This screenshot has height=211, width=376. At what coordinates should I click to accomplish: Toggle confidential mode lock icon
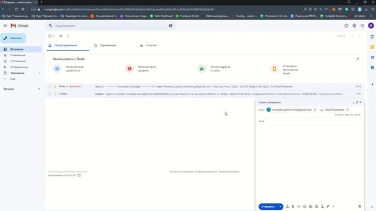pyautogui.click(x=322, y=206)
